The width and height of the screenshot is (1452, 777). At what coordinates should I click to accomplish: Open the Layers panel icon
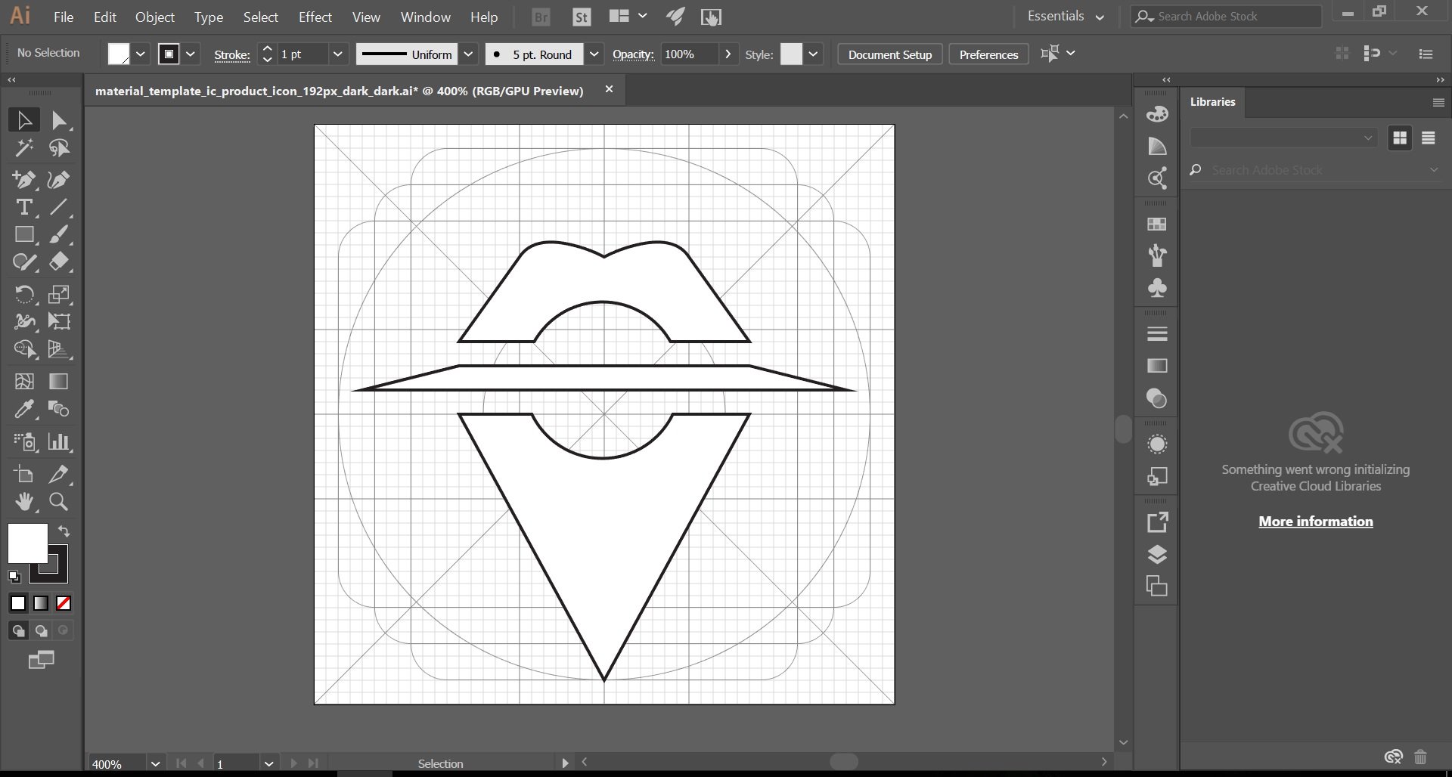tap(1157, 555)
